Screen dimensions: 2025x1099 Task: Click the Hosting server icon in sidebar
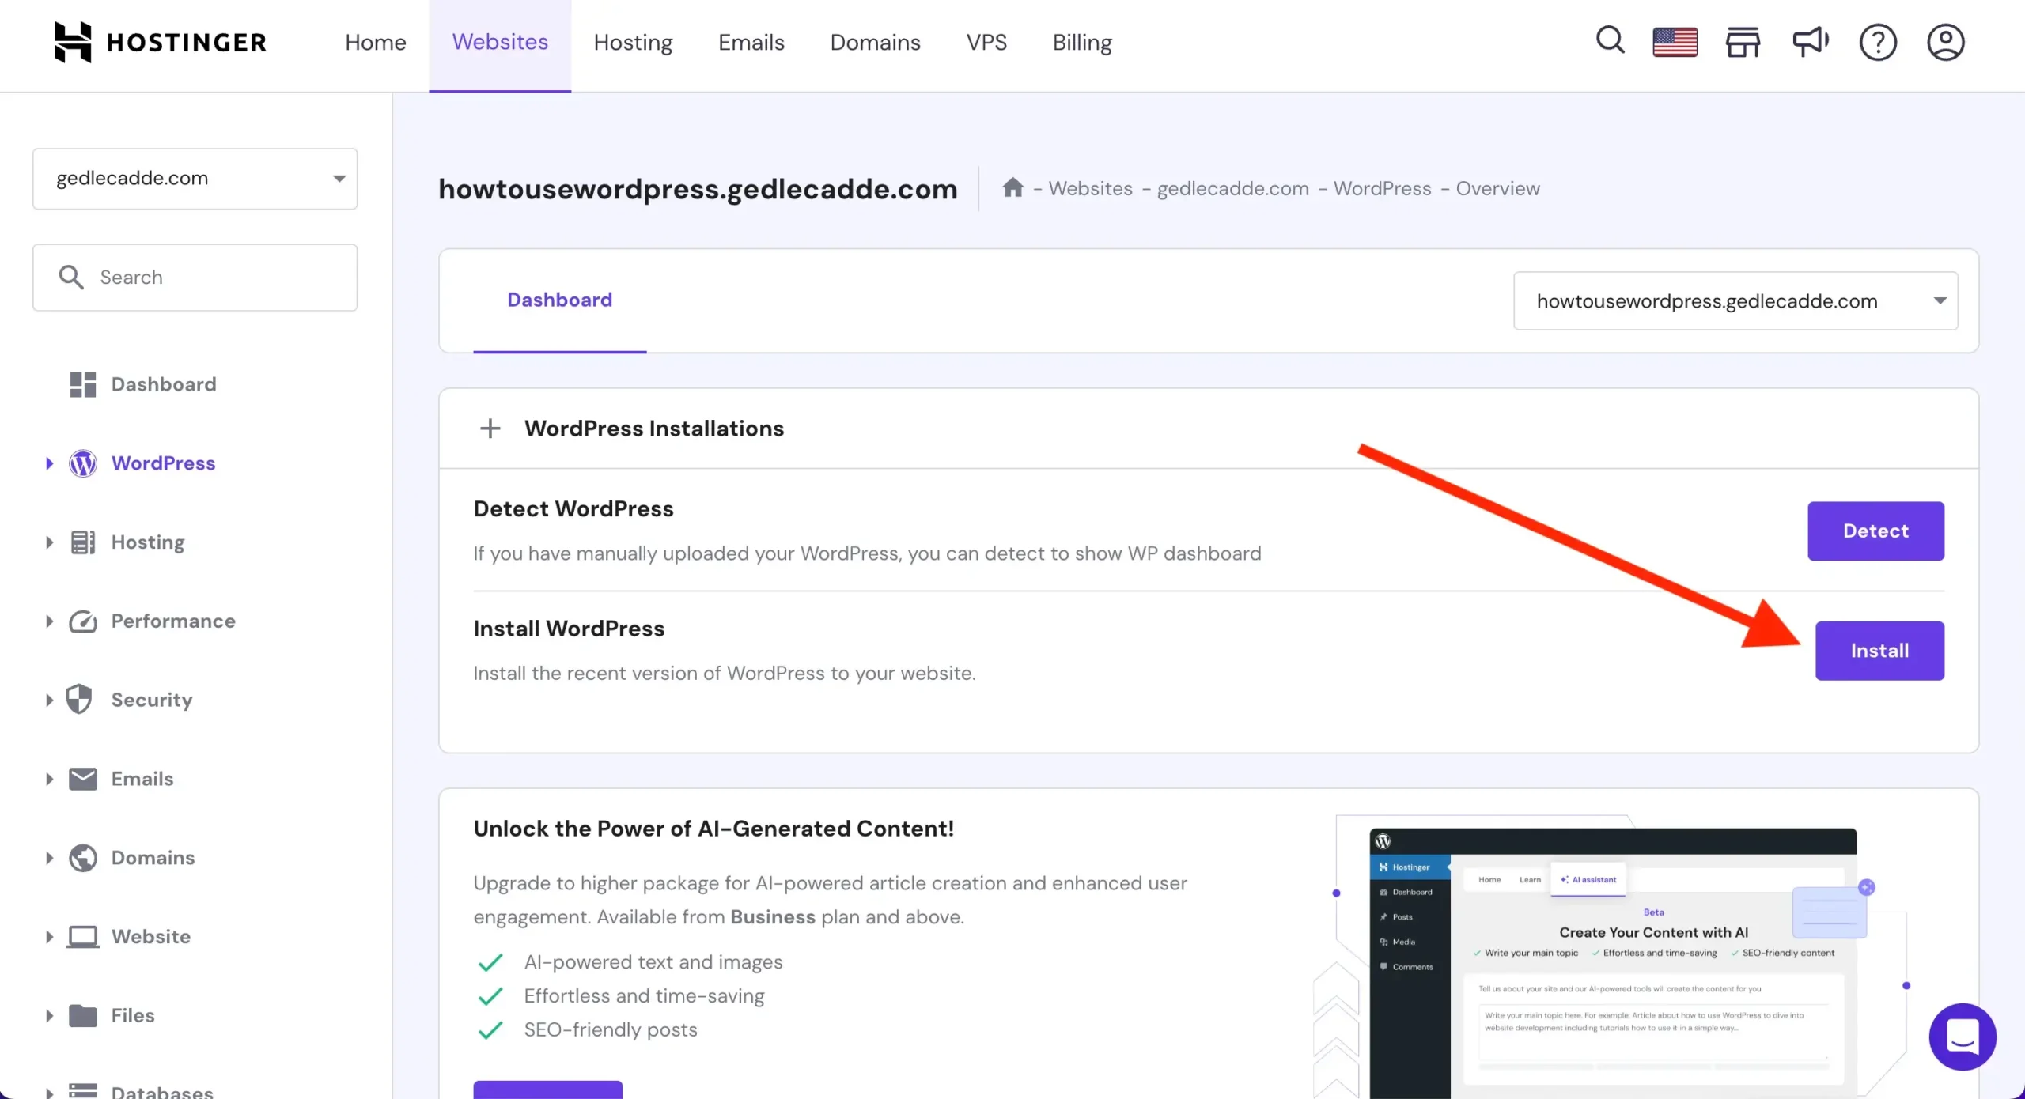coord(83,542)
